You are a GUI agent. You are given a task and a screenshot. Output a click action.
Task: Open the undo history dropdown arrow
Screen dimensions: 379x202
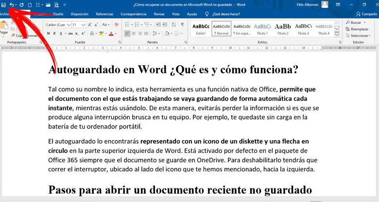coord(16,4)
